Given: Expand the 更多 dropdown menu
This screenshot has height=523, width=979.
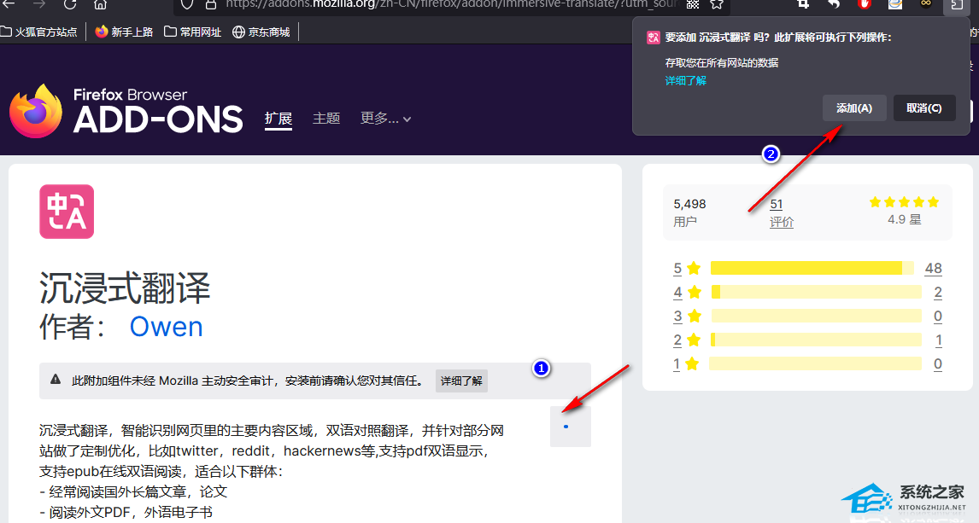Looking at the screenshot, I should point(385,119).
